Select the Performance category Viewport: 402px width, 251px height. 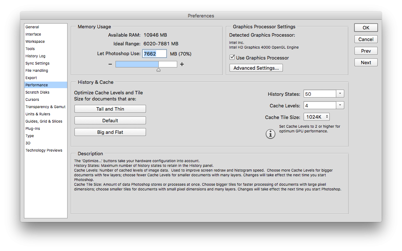pyautogui.click(x=46, y=85)
